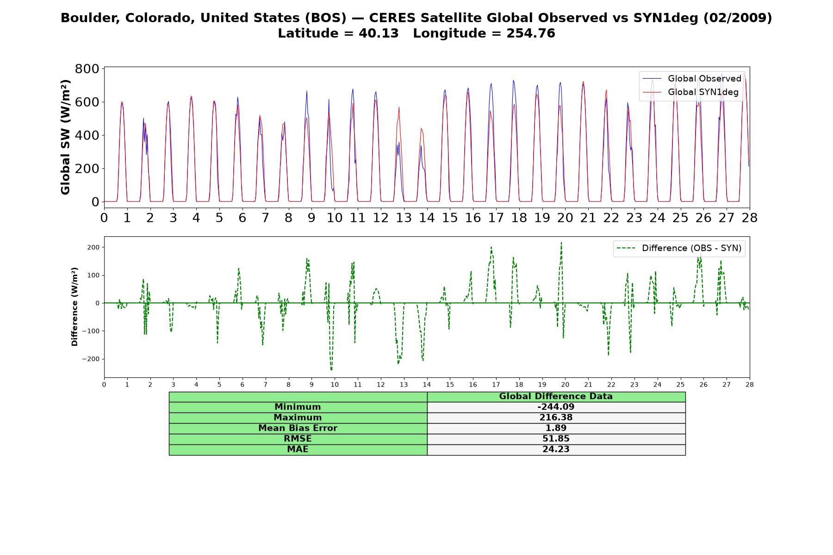The width and height of the screenshot is (833, 555).
Task: Click the Mean Bias Error row label
Action: click(298, 428)
